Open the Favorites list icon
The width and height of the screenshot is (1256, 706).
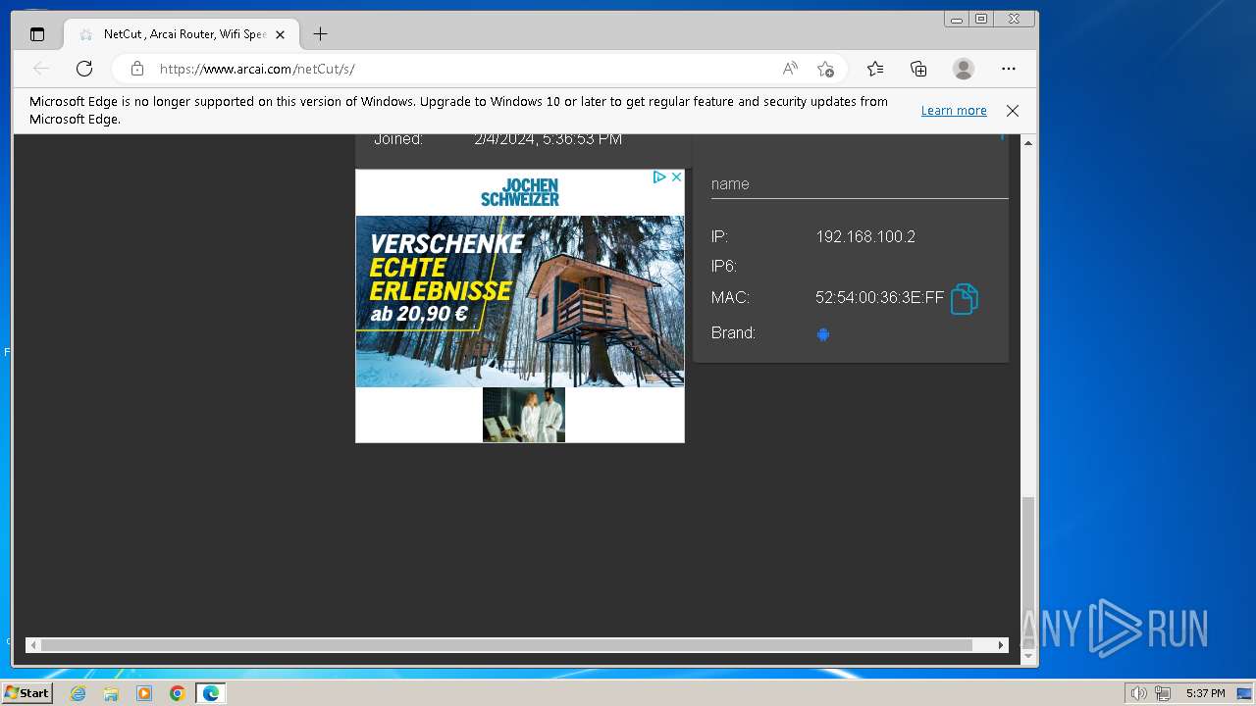875,69
